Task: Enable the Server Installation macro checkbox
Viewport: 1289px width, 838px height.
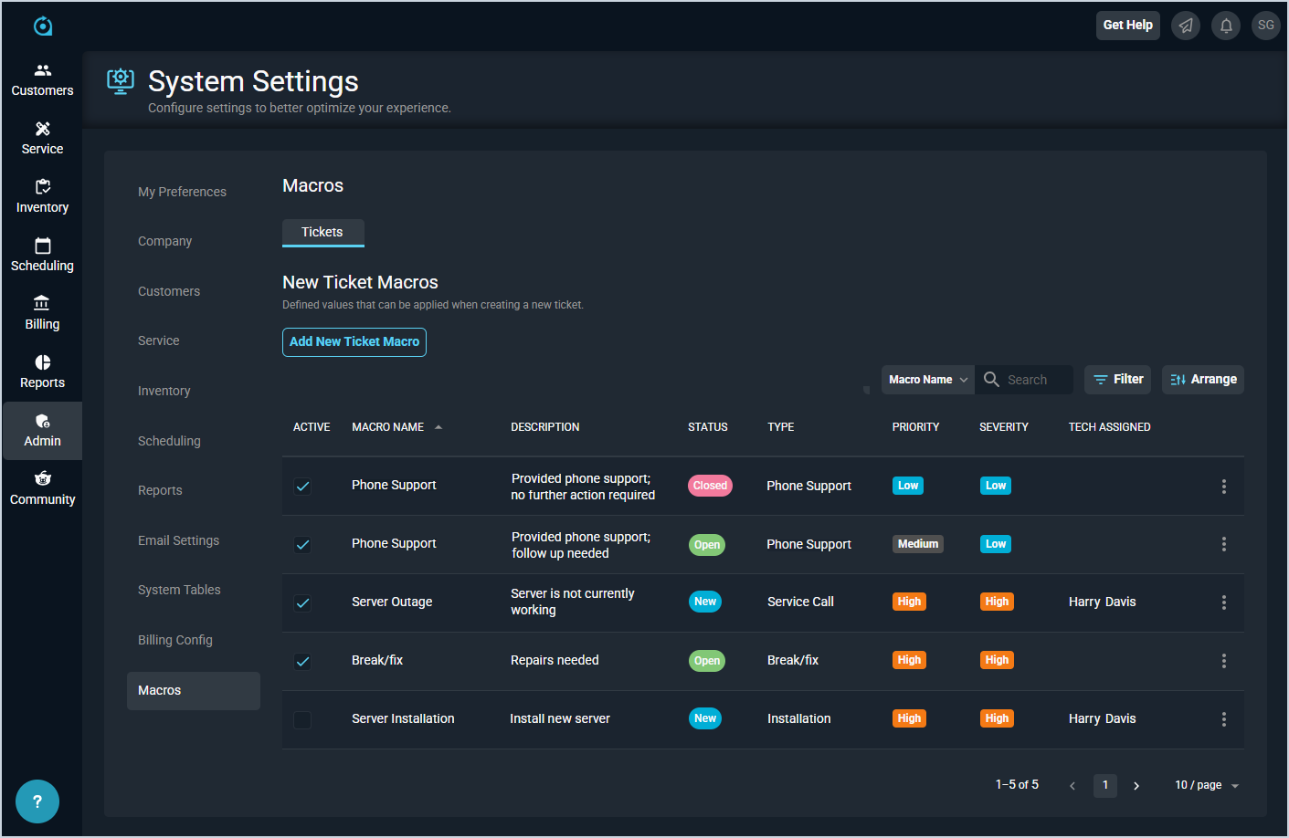Action: (302, 719)
